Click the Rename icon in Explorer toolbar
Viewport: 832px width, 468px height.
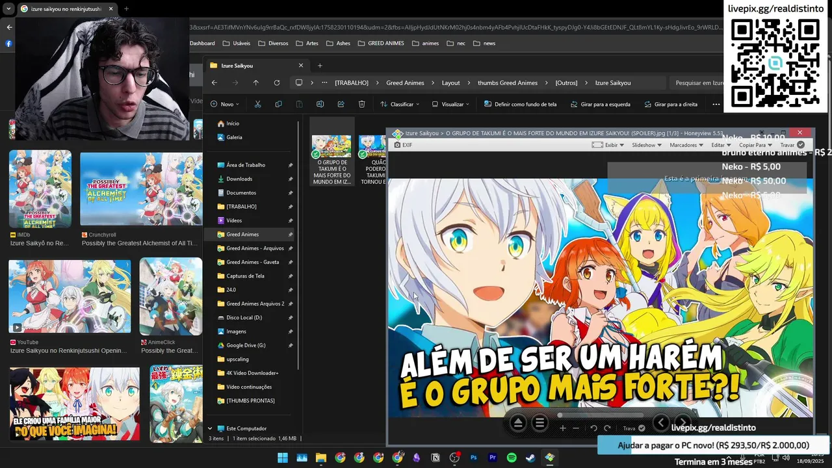(320, 104)
